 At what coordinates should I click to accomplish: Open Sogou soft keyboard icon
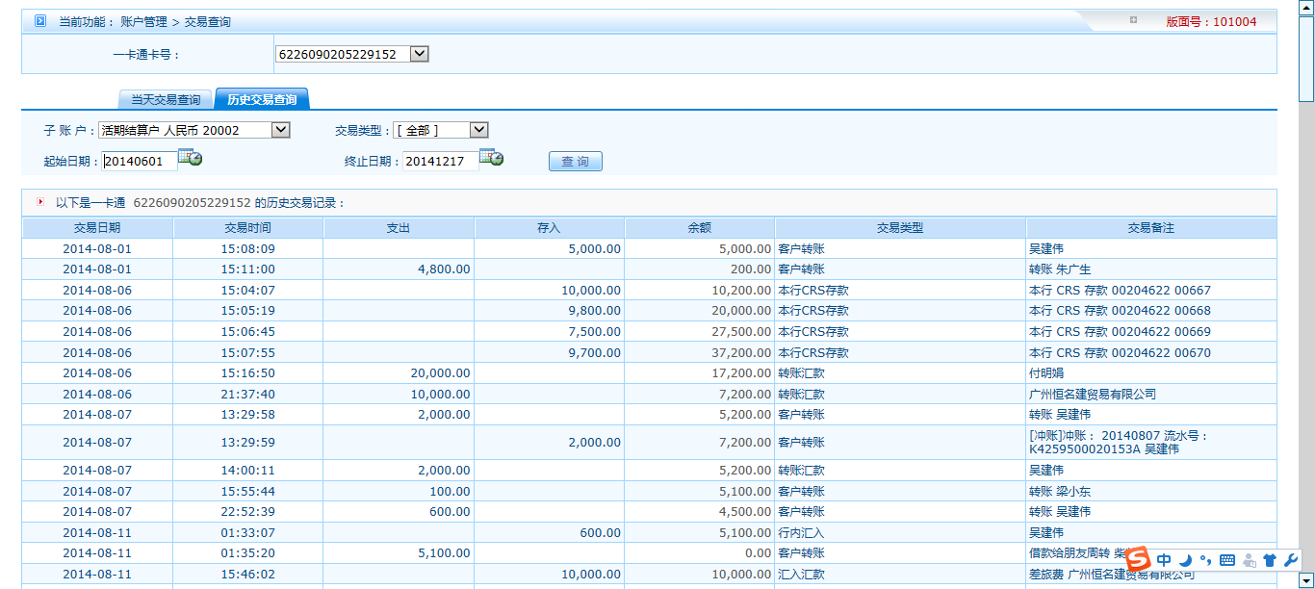(1226, 560)
